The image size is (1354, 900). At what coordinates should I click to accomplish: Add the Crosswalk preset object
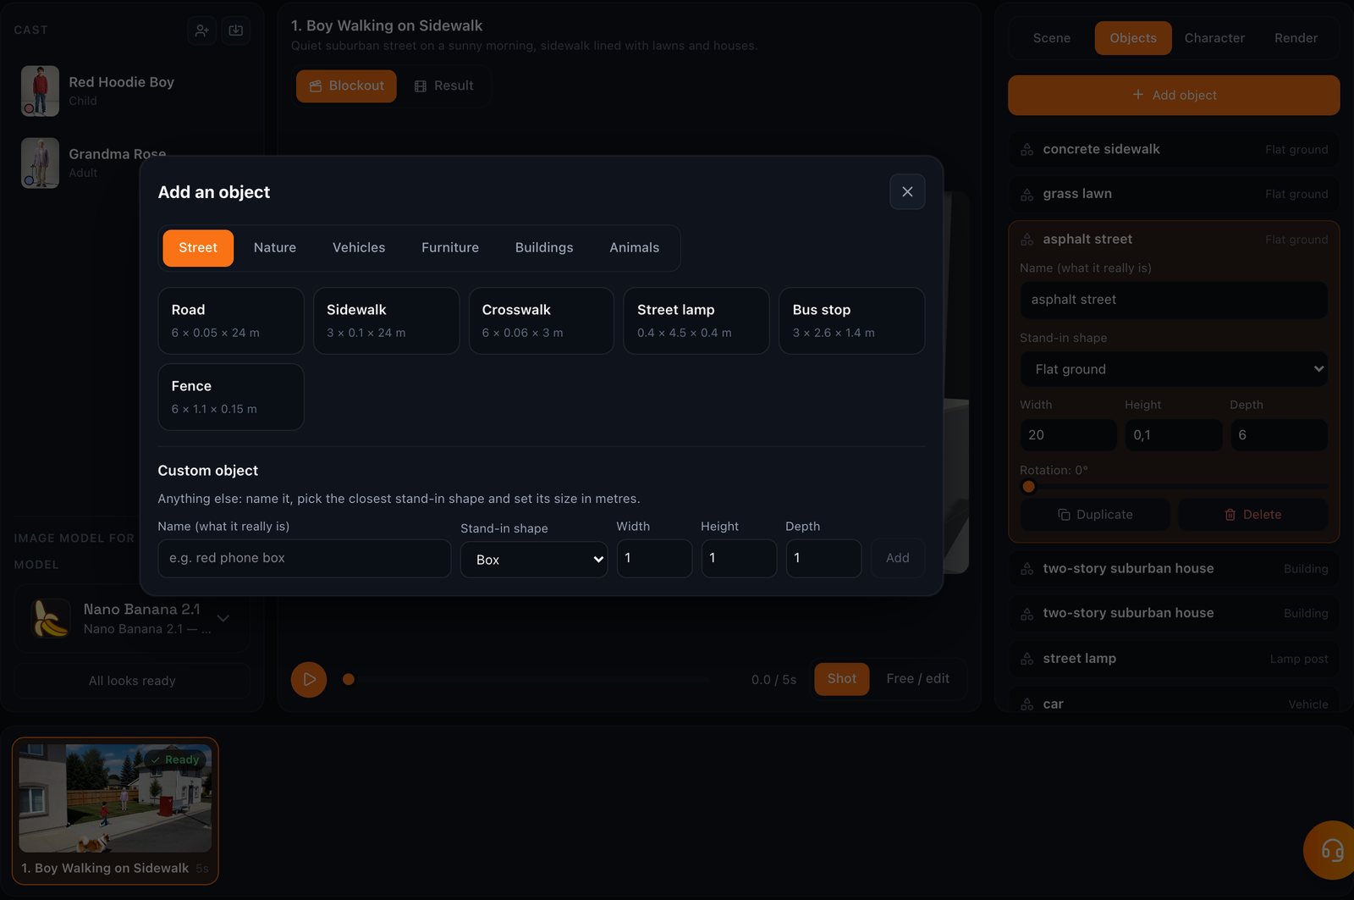tap(542, 321)
